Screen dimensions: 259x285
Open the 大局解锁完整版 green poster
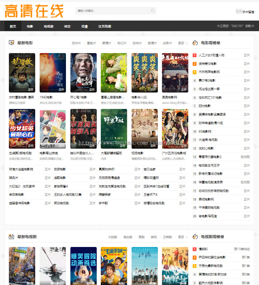[114, 129]
